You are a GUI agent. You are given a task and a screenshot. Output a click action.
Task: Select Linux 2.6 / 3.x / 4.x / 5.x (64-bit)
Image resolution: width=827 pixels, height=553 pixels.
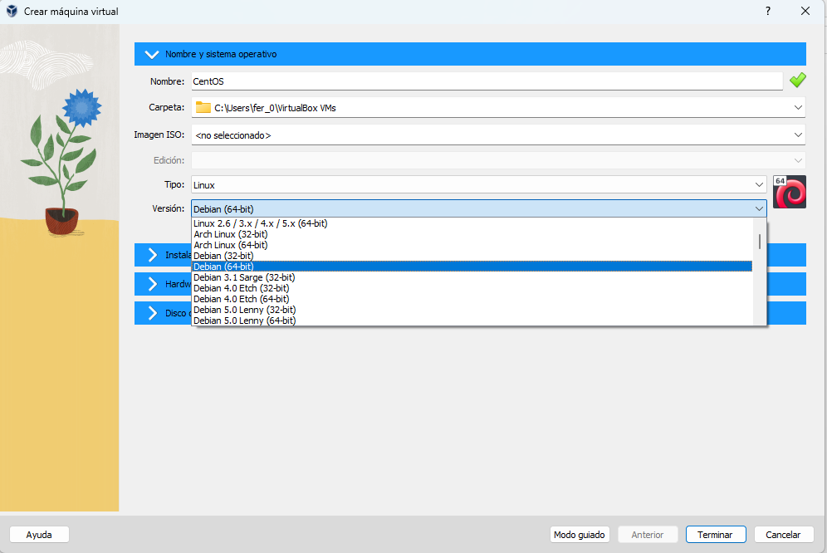472,223
